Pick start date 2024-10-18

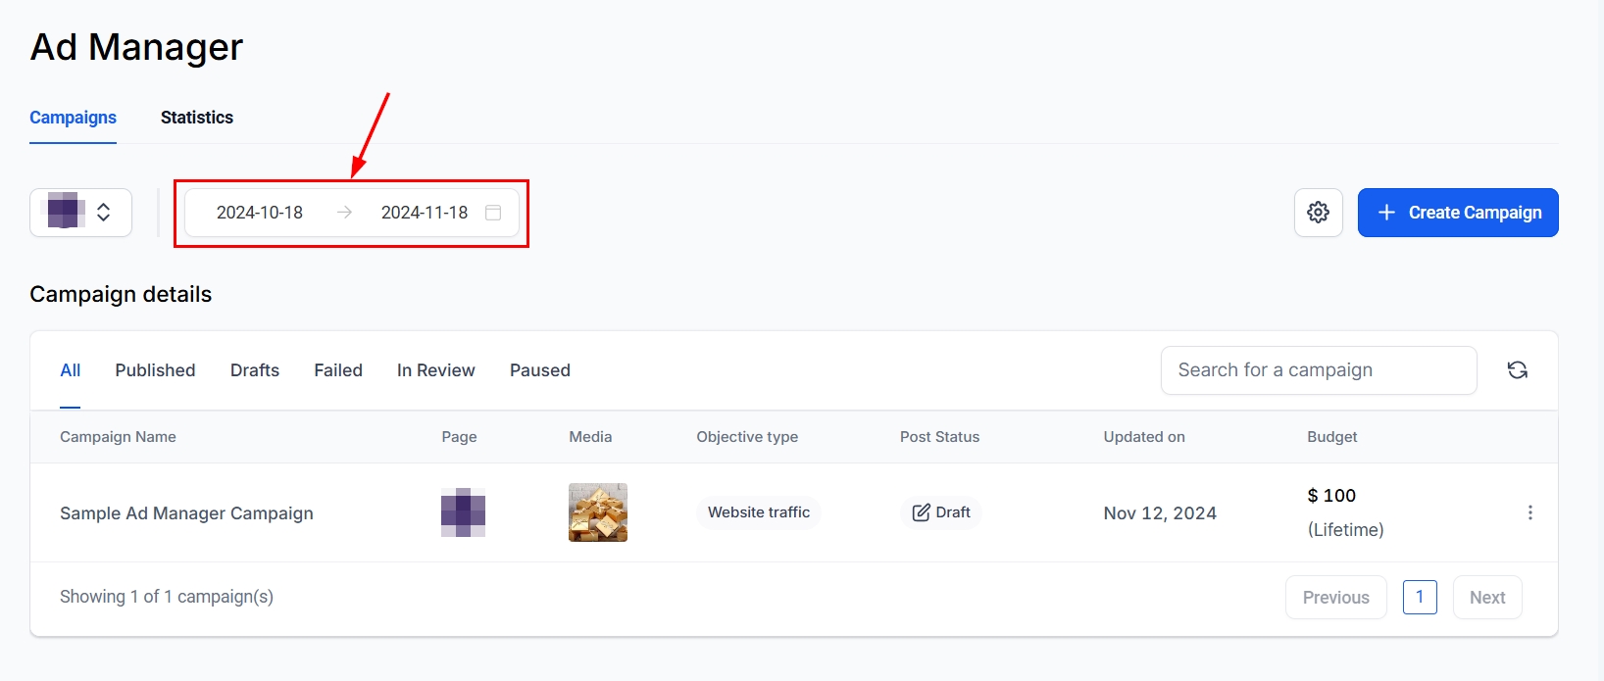tap(260, 213)
